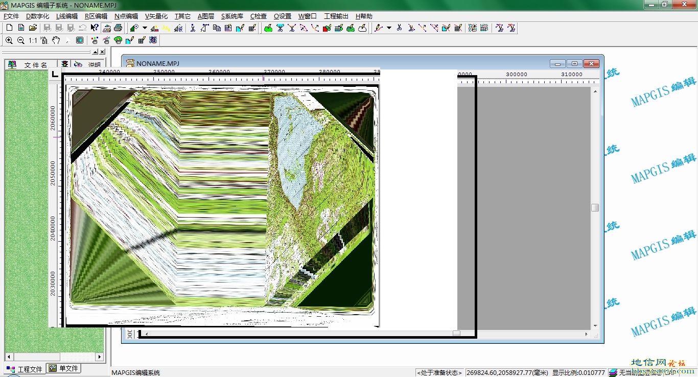The width and height of the screenshot is (698, 377).
Task: Click the edit point attributes table icon
Action: 252,28
